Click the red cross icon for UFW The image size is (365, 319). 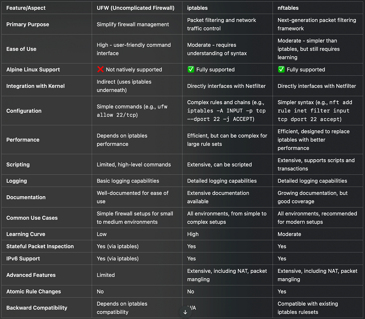100,69
